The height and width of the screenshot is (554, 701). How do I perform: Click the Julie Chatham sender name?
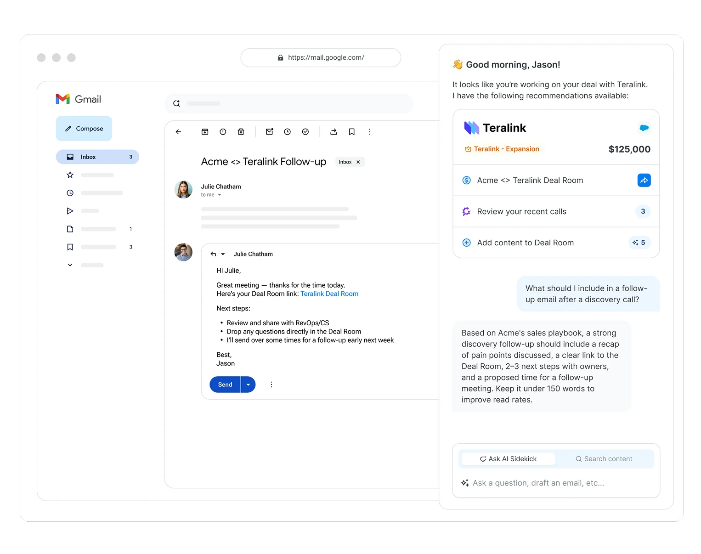pyautogui.click(x=221, y=187)
